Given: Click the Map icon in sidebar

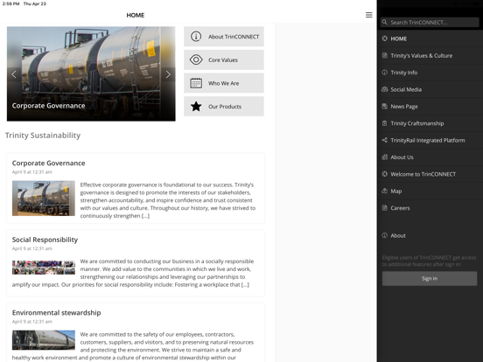Looking at the screenshot, I should 384,191.
